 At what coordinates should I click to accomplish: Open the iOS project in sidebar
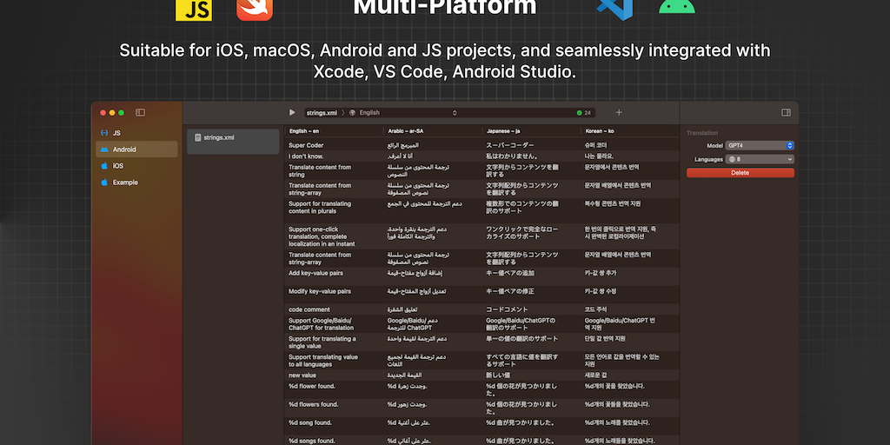[117, 165]
